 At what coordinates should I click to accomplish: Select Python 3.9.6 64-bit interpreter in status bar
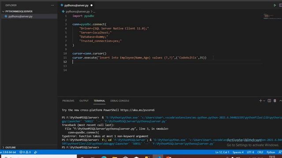8,152
